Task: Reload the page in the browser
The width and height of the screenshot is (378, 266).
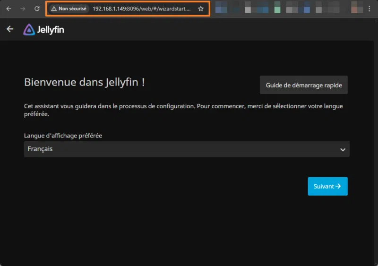Action: [37, 9]
